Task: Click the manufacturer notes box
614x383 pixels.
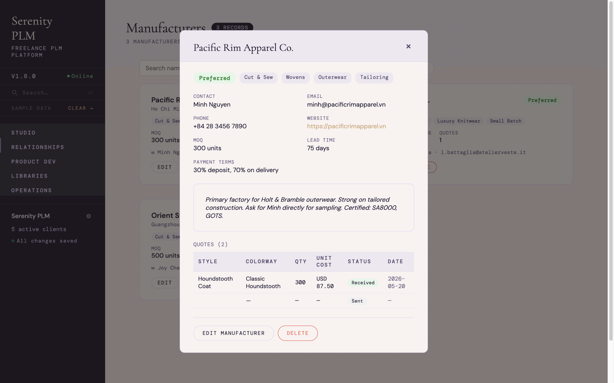Action: [304, 207]
